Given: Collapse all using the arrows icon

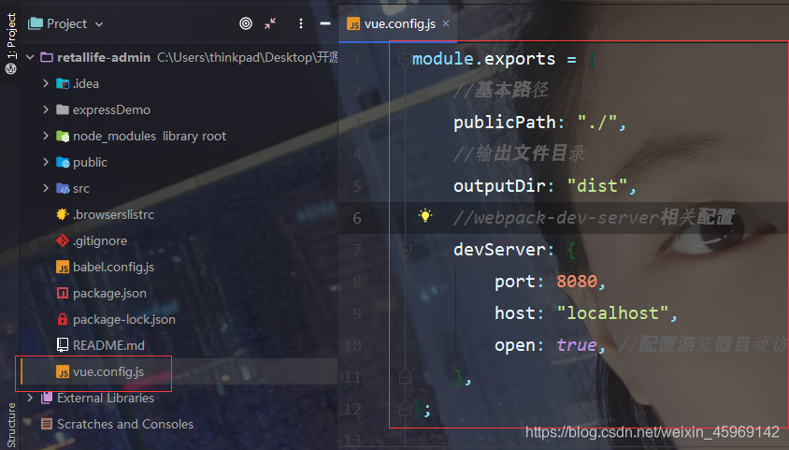Looking at the screenshot, I should pos(270,23).
